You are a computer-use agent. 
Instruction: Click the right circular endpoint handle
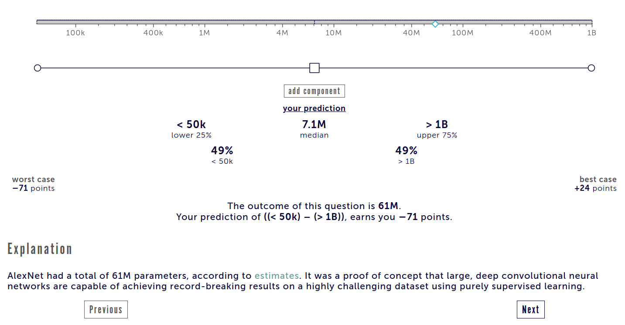coord(591,68)
